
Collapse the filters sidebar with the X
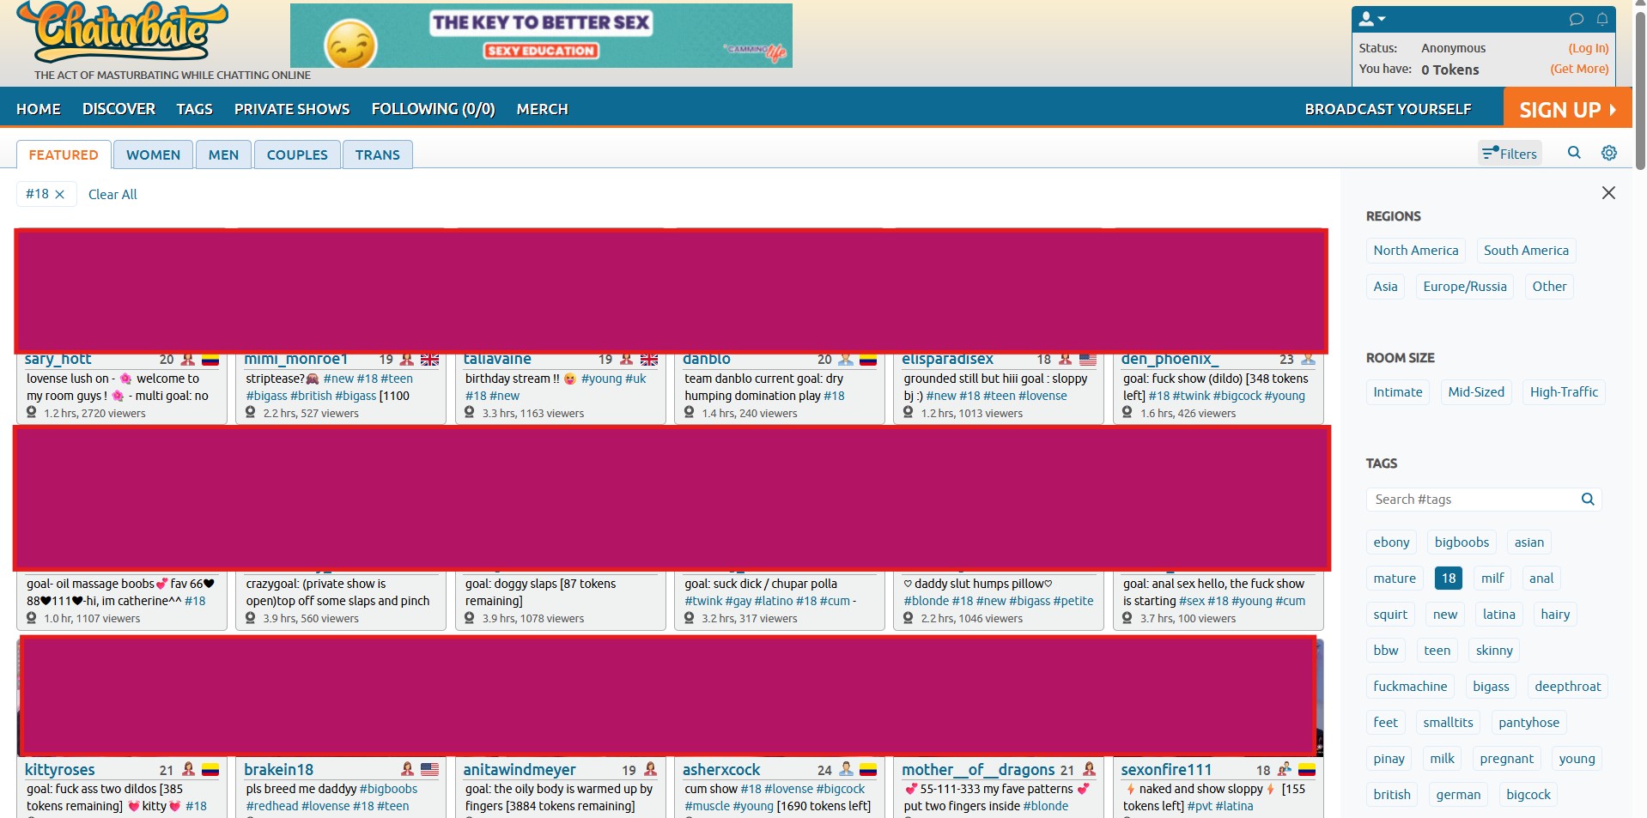click(1608, 192)
